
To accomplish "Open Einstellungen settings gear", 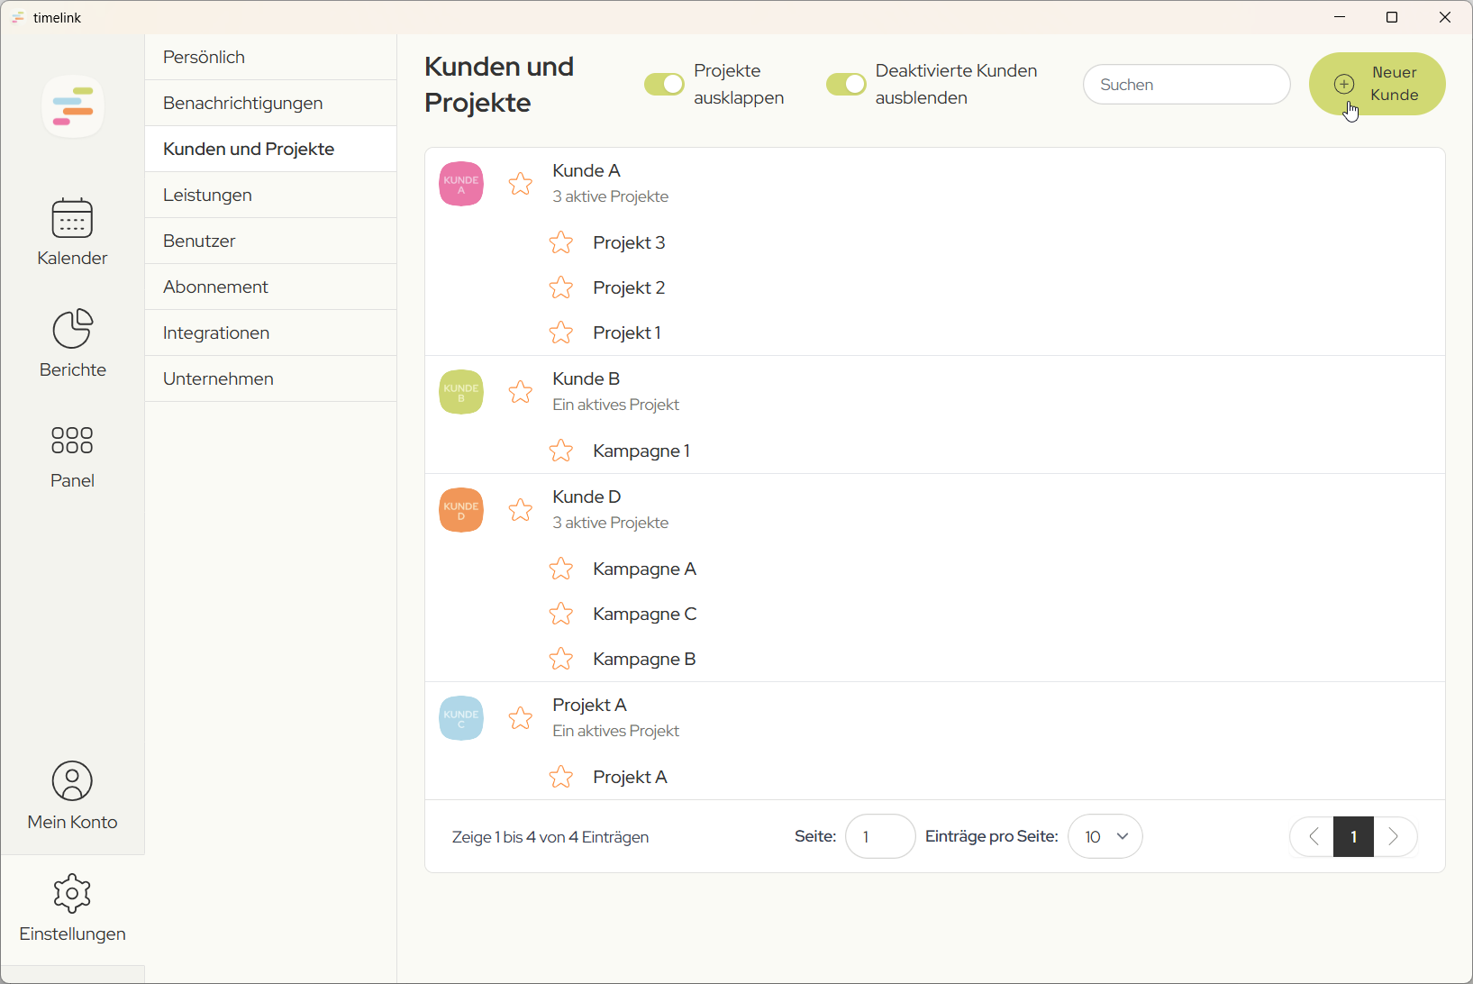I will coord(72,907).
